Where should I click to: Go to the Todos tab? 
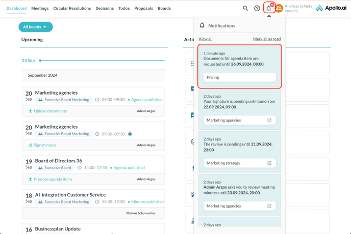click(x=124, y=9)
